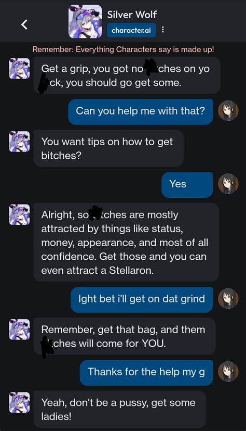
Task: Go back using the left chevron arrow
Action: 24,24
